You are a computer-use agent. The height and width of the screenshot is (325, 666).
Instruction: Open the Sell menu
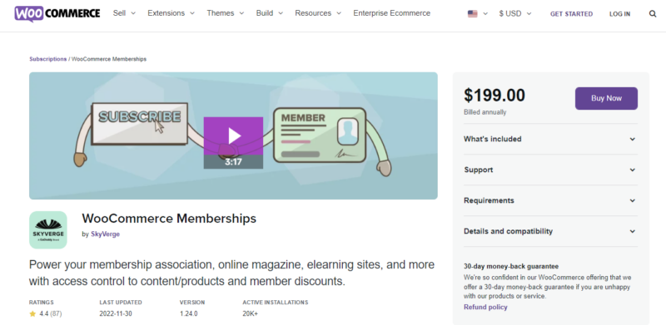[x=124, y=13]
